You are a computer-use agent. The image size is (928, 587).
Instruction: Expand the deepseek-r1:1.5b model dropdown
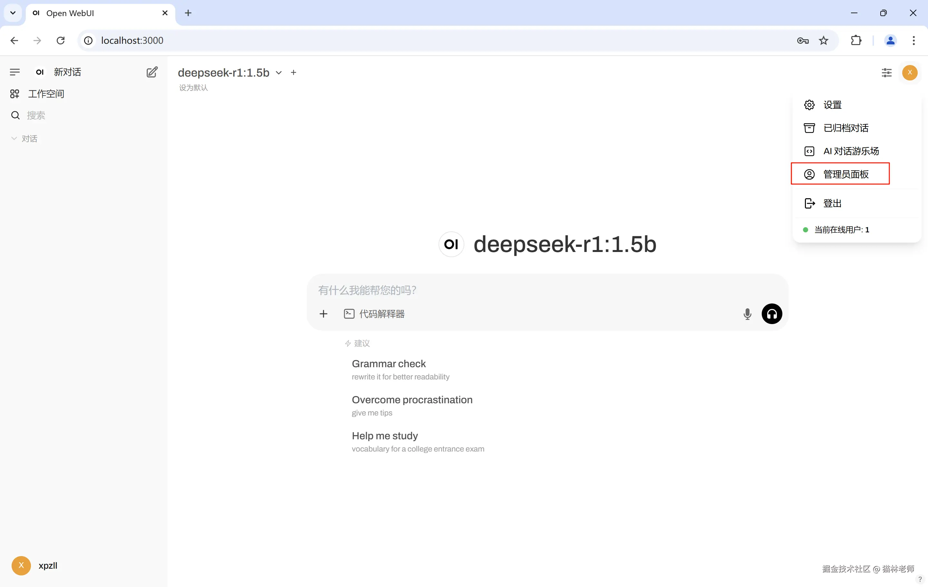coord(279,72)
